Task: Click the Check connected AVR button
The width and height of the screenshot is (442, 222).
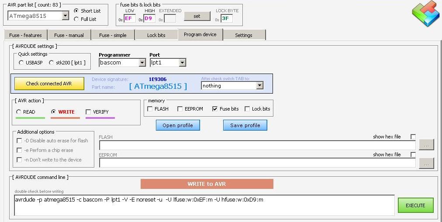Action: click(49, 84)
